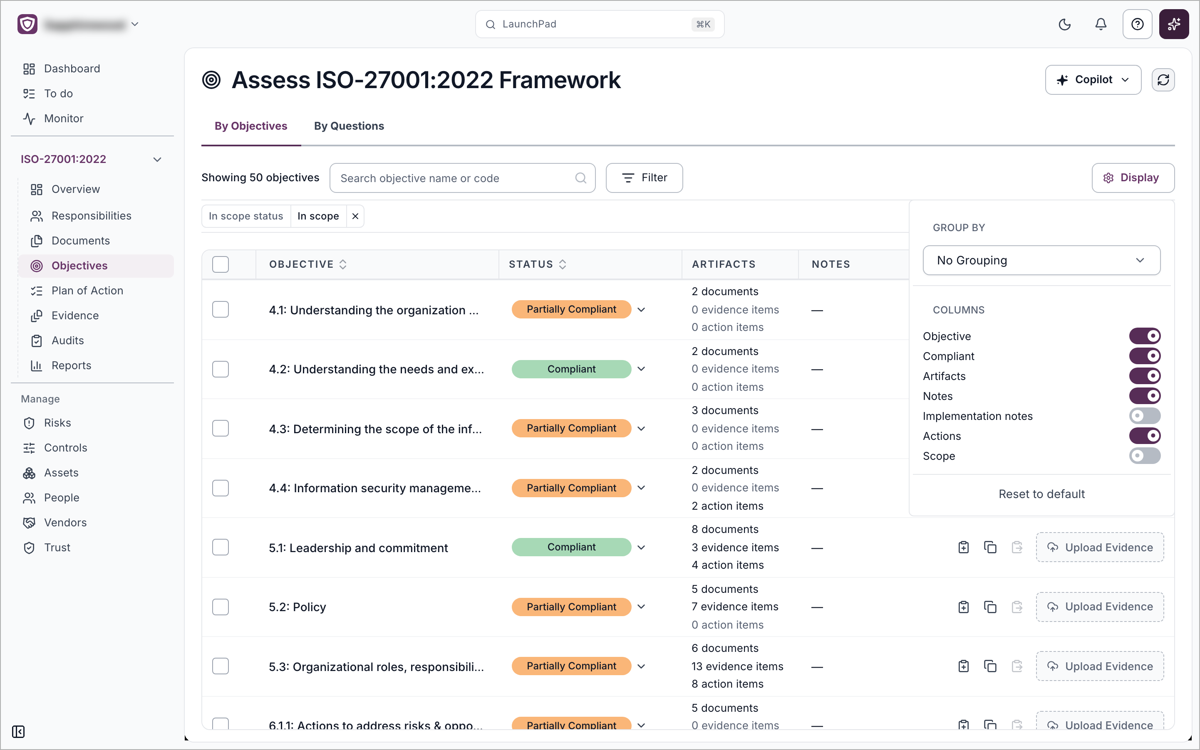Open the organization switcher chevron
The image size is (1200, 750).
tap(134, 24)
